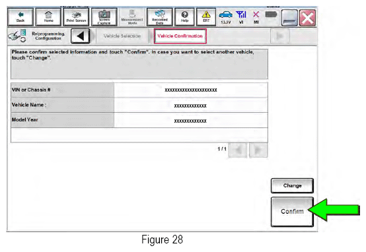Select the Vehicle Name label
Image resolution: width=366 pixels, height=252 pixels.
(62, 105)
